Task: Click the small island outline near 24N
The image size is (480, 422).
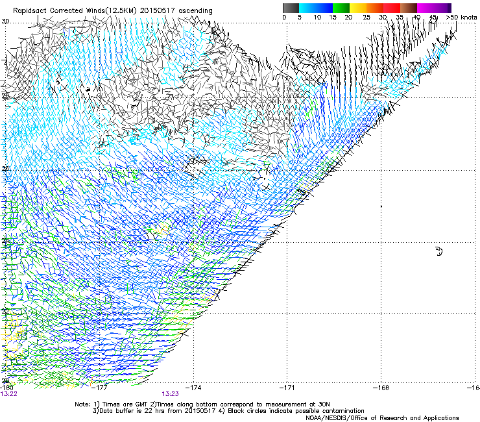Action: point(438,251)
